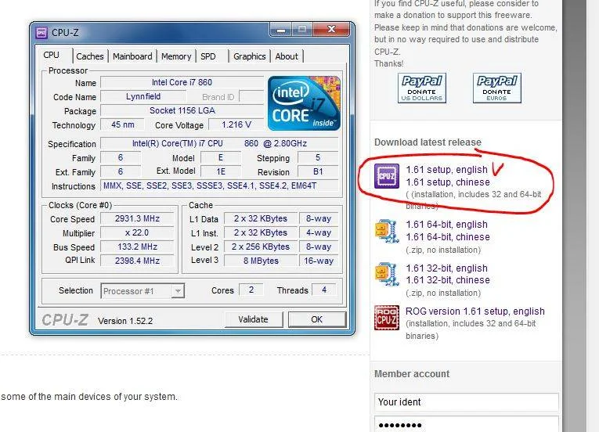The height and width of the screenshot is (432, 599).
Task: Click the QPI Link value 2398.4 MHz
Action: point(137,261)
